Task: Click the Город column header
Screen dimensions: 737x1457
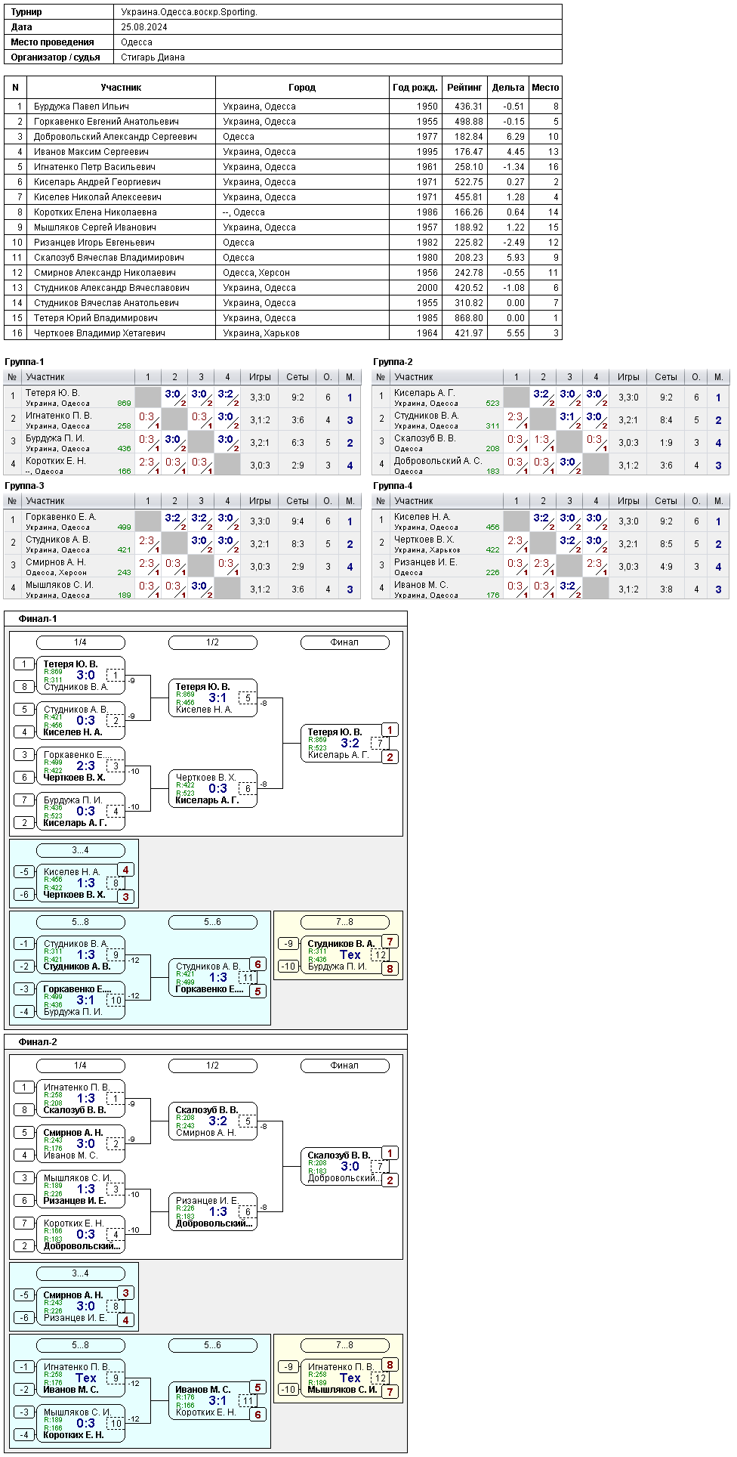Action: (x=302, y=88)
